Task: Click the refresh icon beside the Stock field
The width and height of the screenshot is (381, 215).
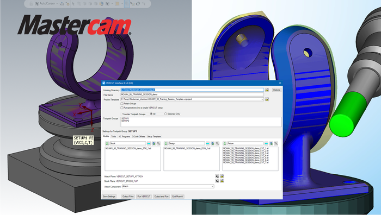Action: (x=107, y=143)
